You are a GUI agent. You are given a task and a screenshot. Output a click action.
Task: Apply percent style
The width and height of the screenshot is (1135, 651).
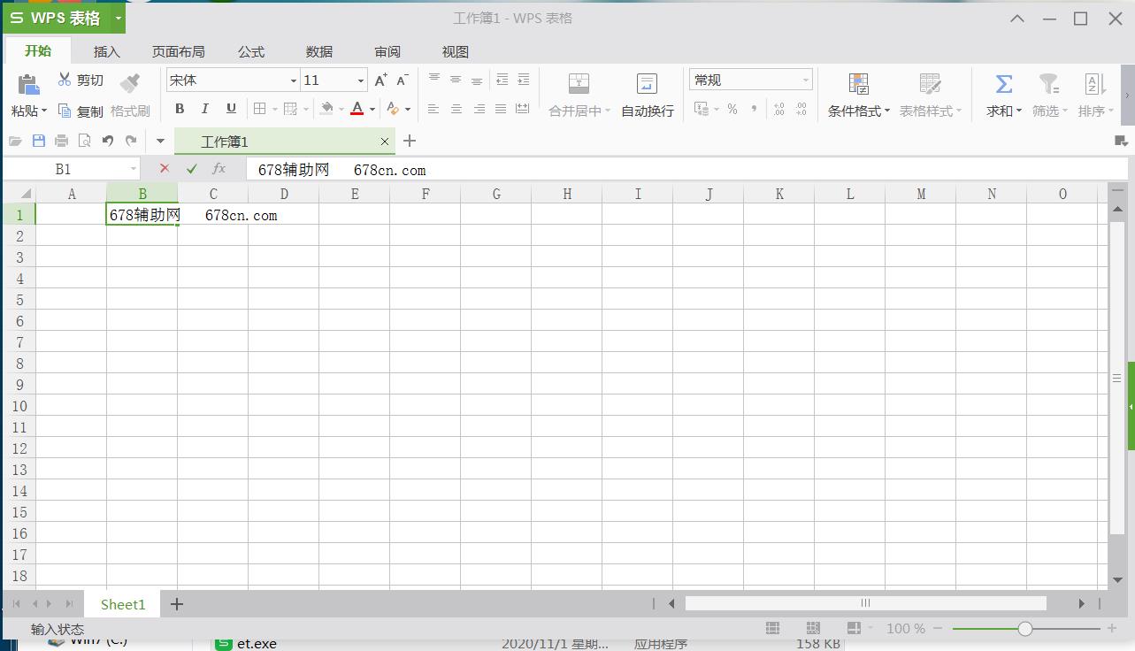pyautogui.click(x=732, y=109)
